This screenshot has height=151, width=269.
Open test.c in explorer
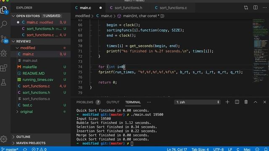(x=40, y=105)
